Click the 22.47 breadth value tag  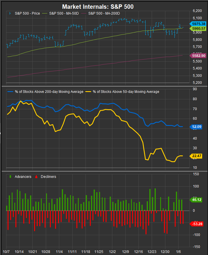[196, 156]
